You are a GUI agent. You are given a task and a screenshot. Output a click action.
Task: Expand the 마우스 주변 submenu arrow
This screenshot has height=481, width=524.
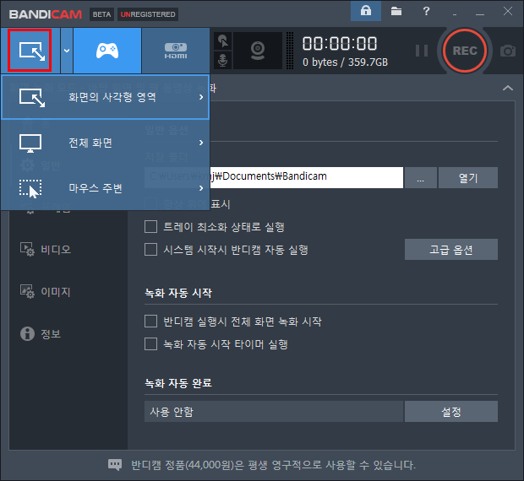coord(201,188)
